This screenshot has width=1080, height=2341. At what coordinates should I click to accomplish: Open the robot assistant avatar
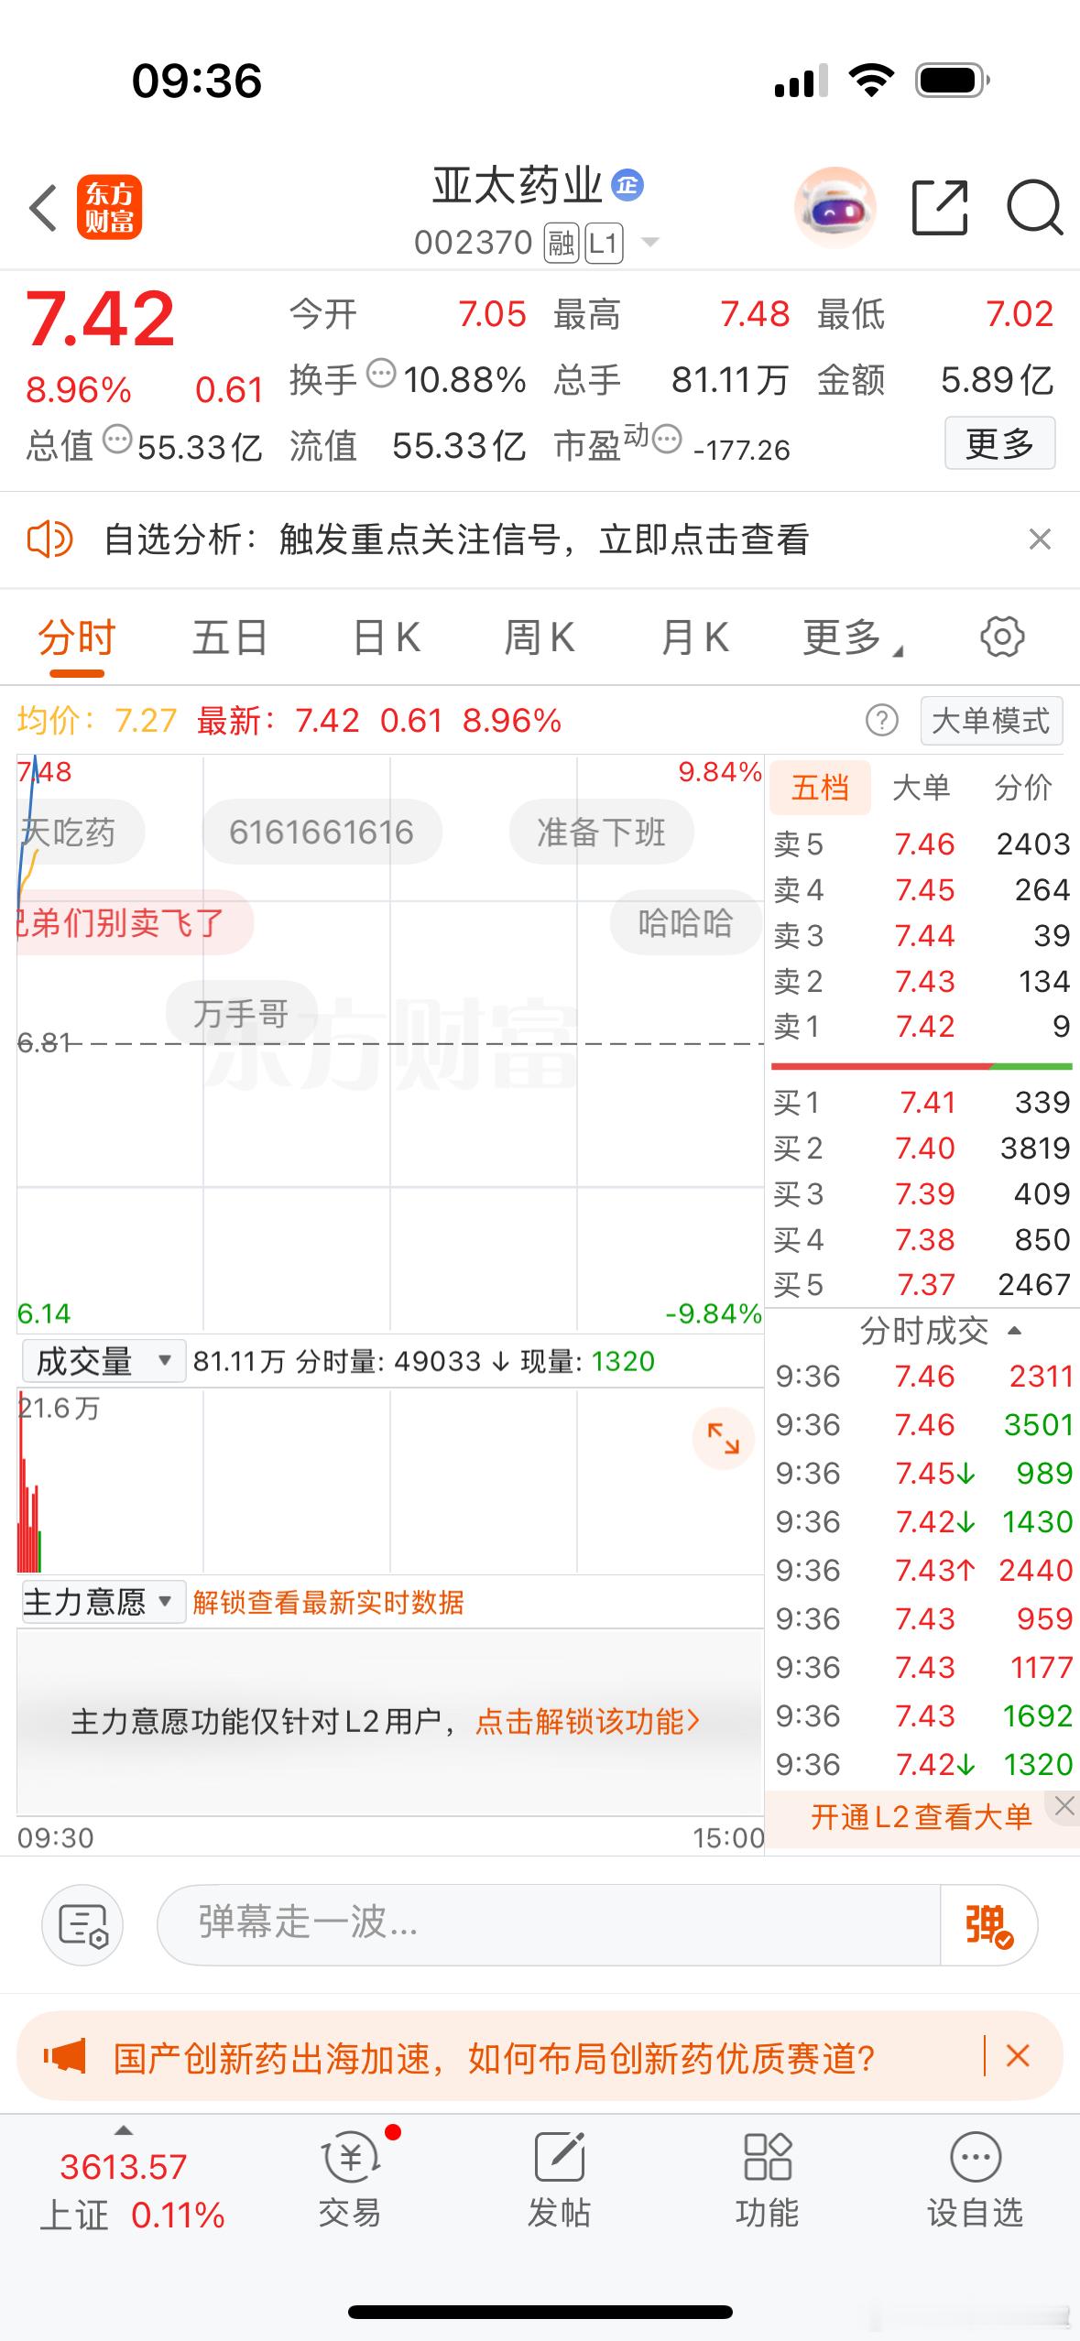click(x=834, y=208)
